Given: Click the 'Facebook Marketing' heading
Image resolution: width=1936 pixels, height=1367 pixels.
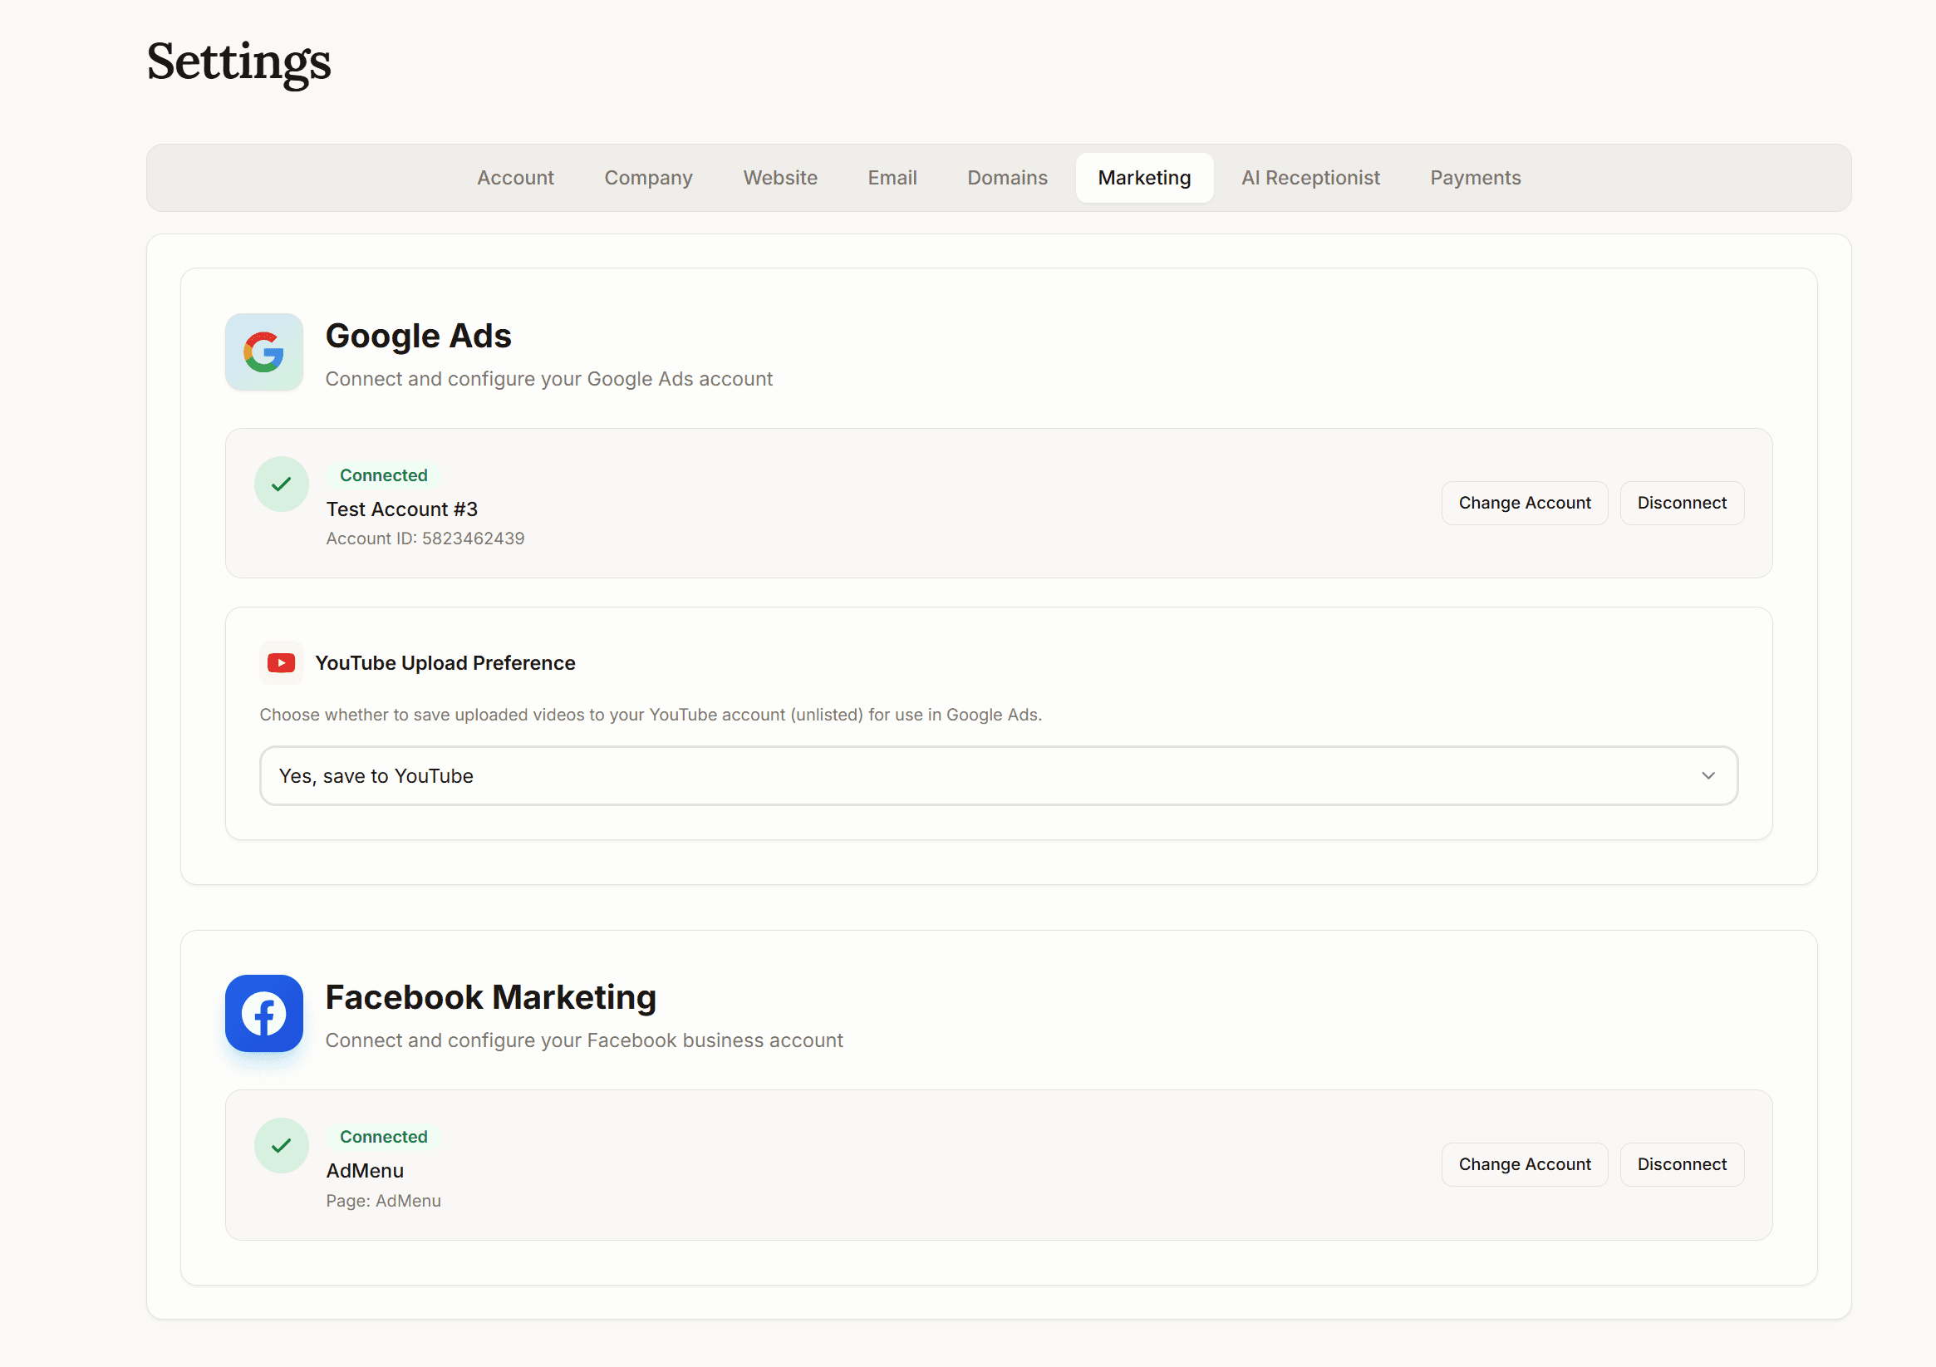Looking at the screenshot, I should click(491, 998).
